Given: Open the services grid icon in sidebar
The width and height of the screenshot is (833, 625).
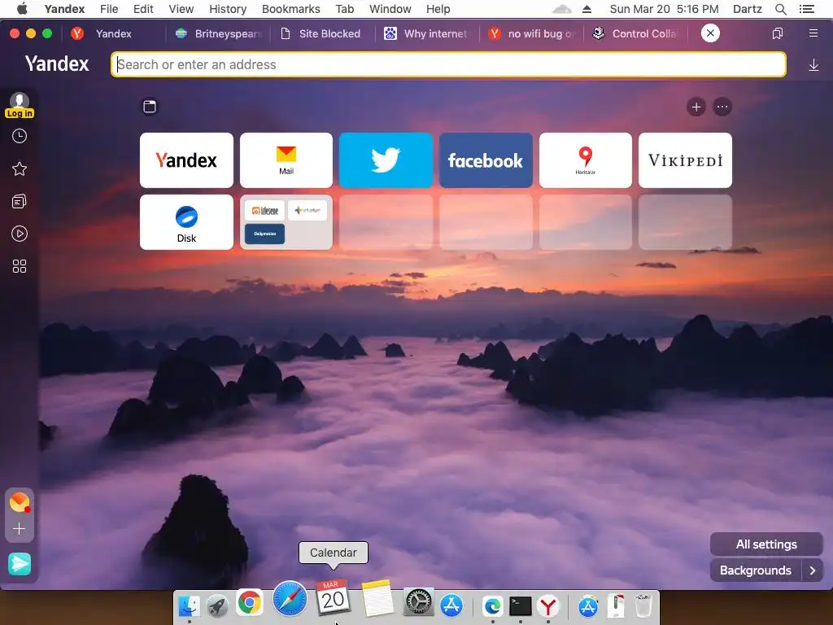Looking at the screenshot, I should click(x=20, y=266).
